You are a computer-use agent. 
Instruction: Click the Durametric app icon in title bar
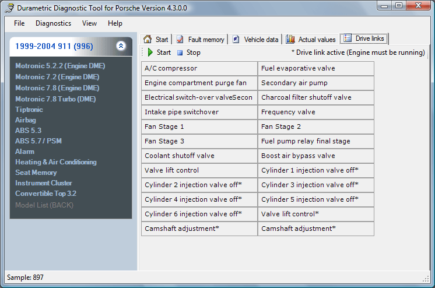point(10,8)
